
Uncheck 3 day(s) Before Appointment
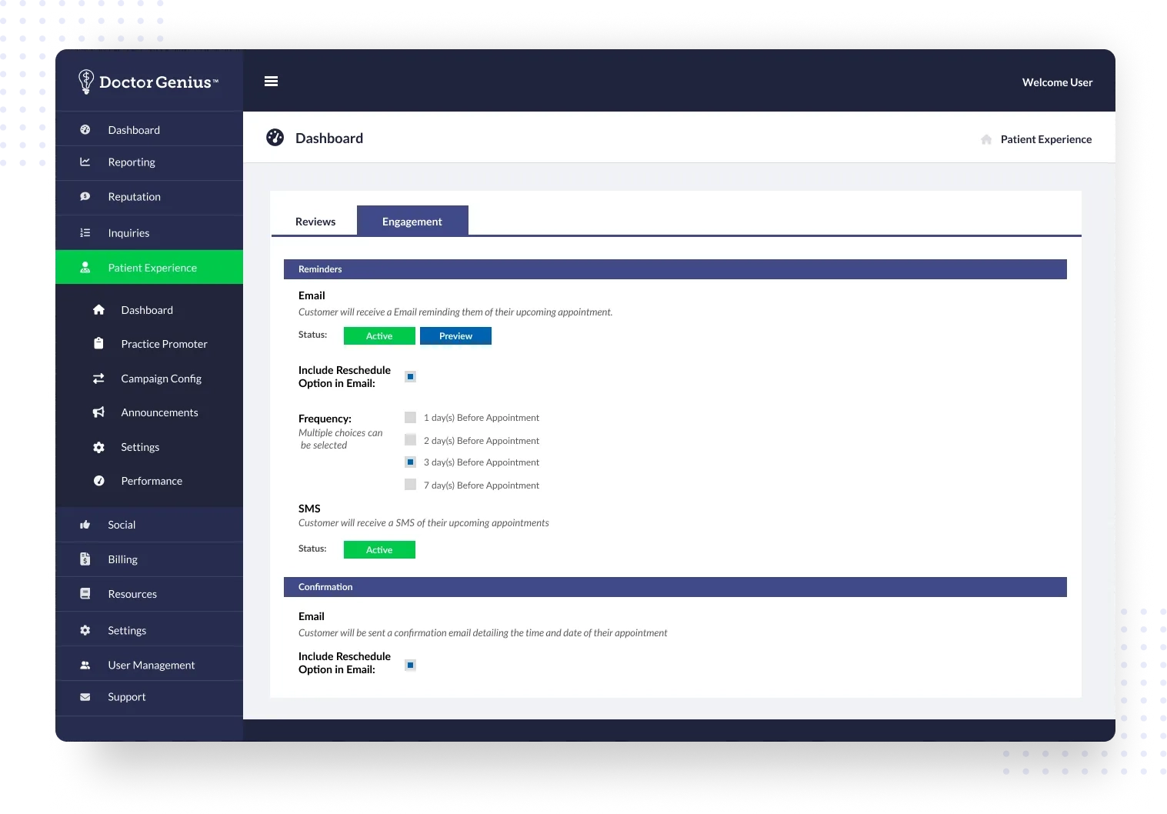(411, 462)
